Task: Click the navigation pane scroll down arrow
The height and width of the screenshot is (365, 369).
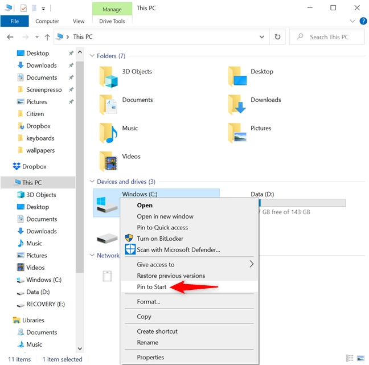Action: coord(80,348)
